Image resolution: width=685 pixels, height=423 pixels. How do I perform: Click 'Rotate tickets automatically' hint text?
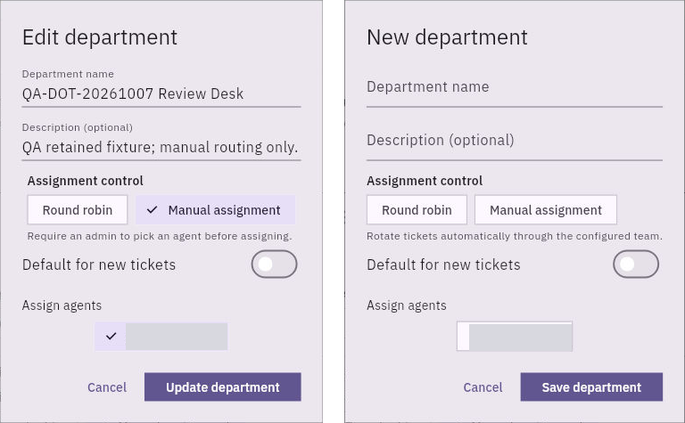tap(514, 236)
